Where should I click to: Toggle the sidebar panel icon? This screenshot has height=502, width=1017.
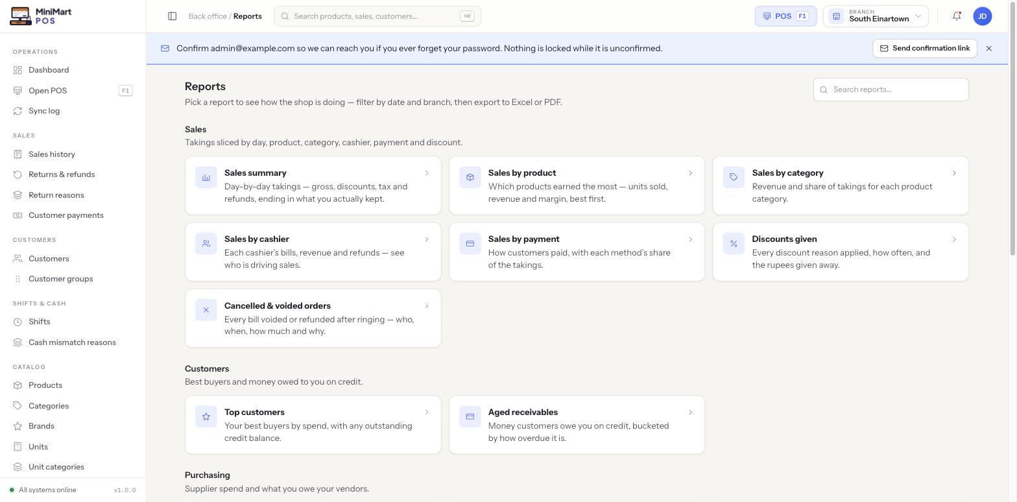tap(173, 16)
